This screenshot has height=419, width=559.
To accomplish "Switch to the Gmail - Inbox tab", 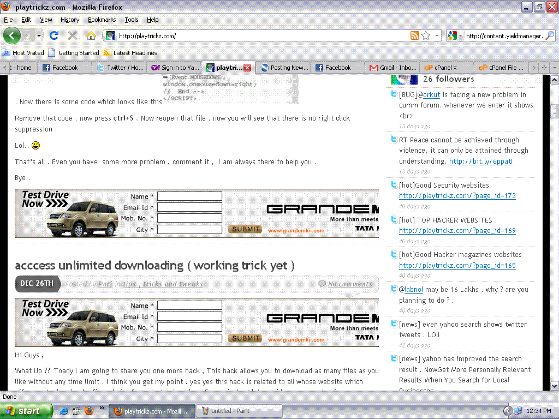I will [x=390, y=68].
